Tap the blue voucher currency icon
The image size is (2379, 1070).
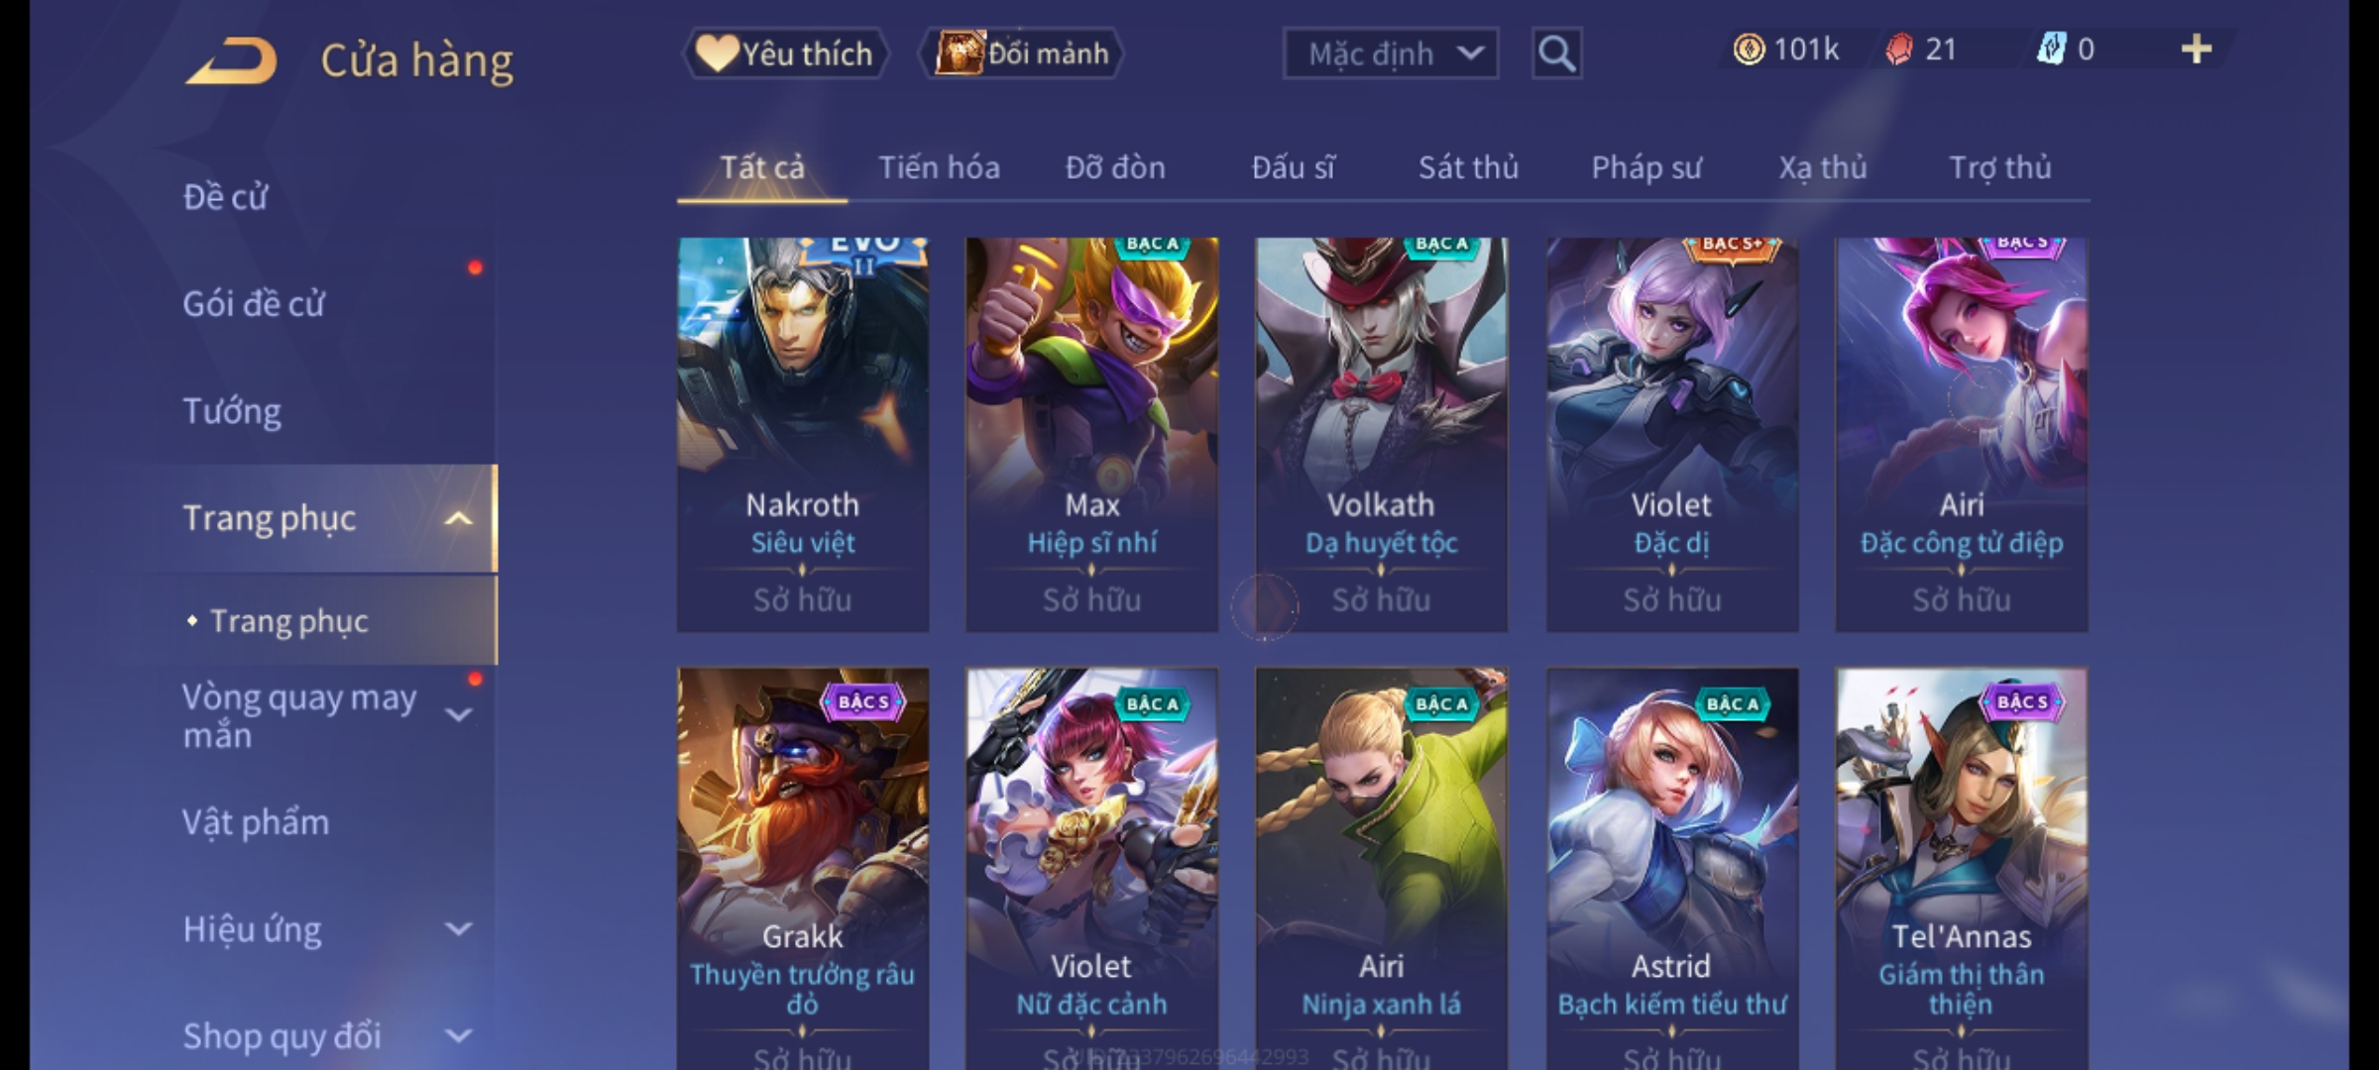click(2050, 50)
